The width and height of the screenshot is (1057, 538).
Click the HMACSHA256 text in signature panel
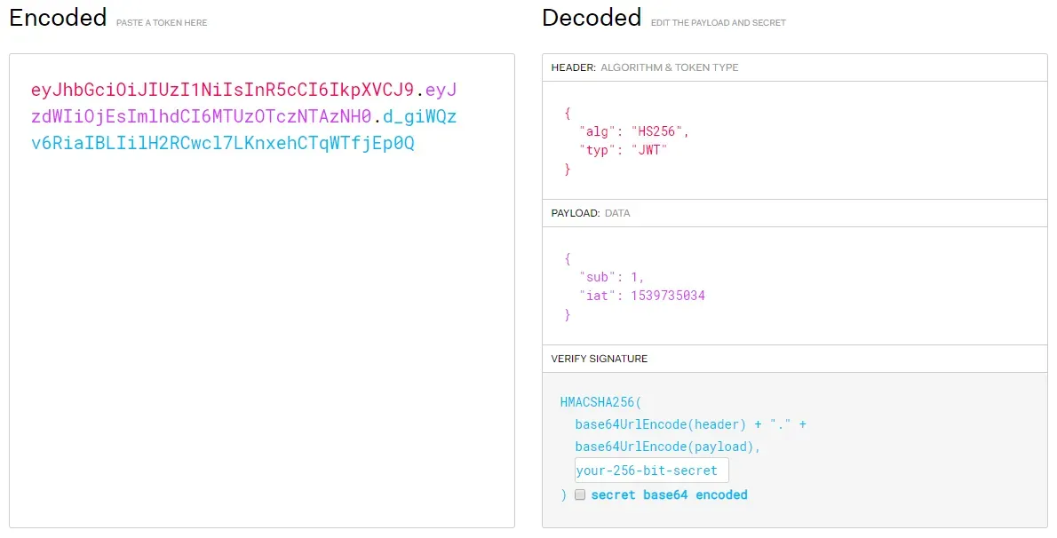pos(599,402)
